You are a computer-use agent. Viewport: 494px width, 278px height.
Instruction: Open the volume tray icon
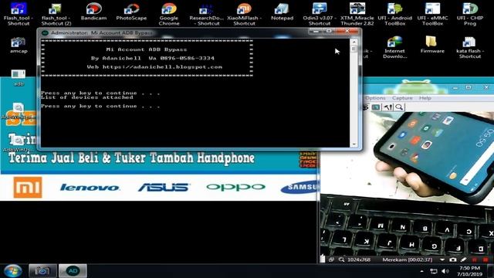[445, 271]
